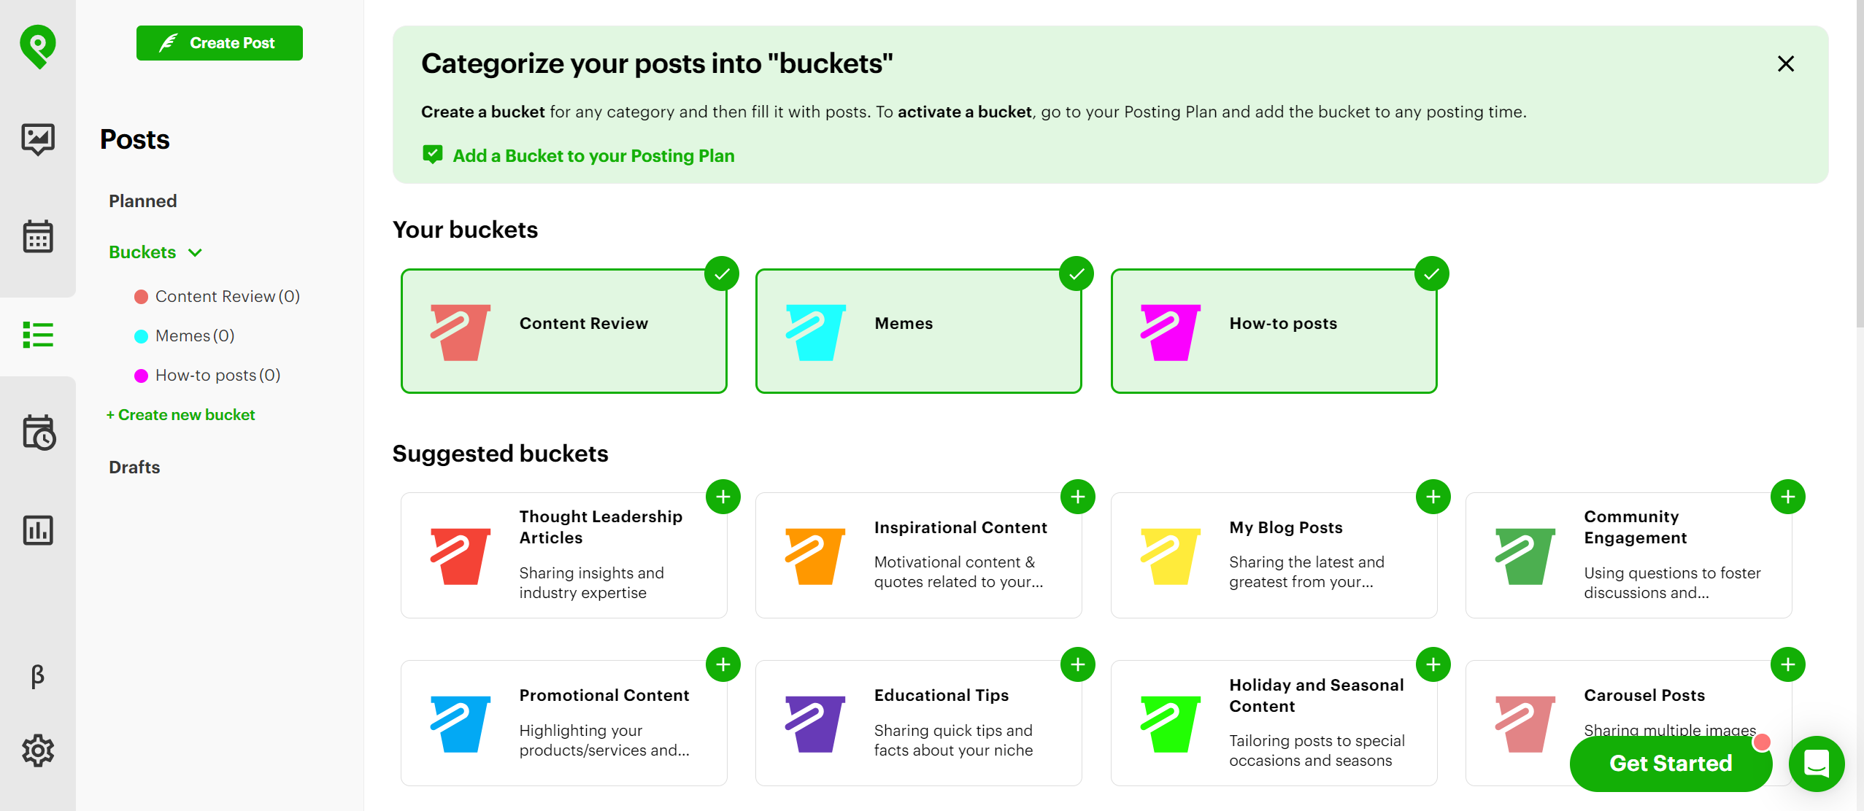Image resolution: width=1864 pixels, height=811 pixels.
Task: Open the Drafts section
Action: tap(134, 467)
